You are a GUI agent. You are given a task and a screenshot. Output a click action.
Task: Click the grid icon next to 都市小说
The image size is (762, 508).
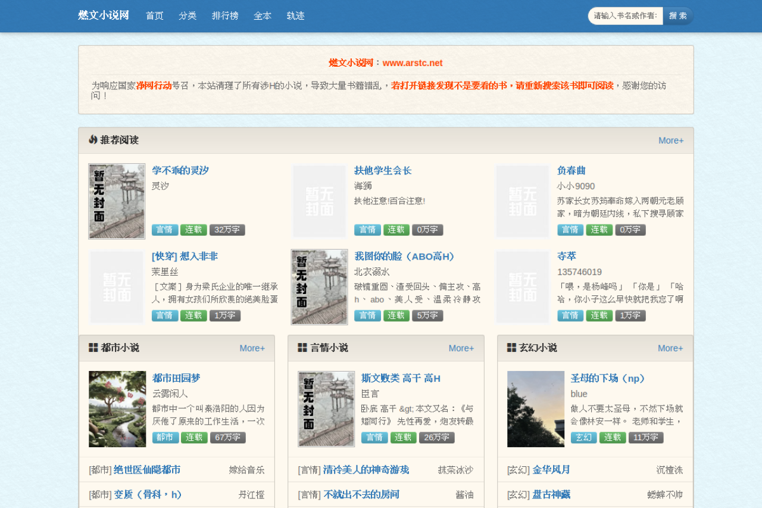(x=93, y=348)
